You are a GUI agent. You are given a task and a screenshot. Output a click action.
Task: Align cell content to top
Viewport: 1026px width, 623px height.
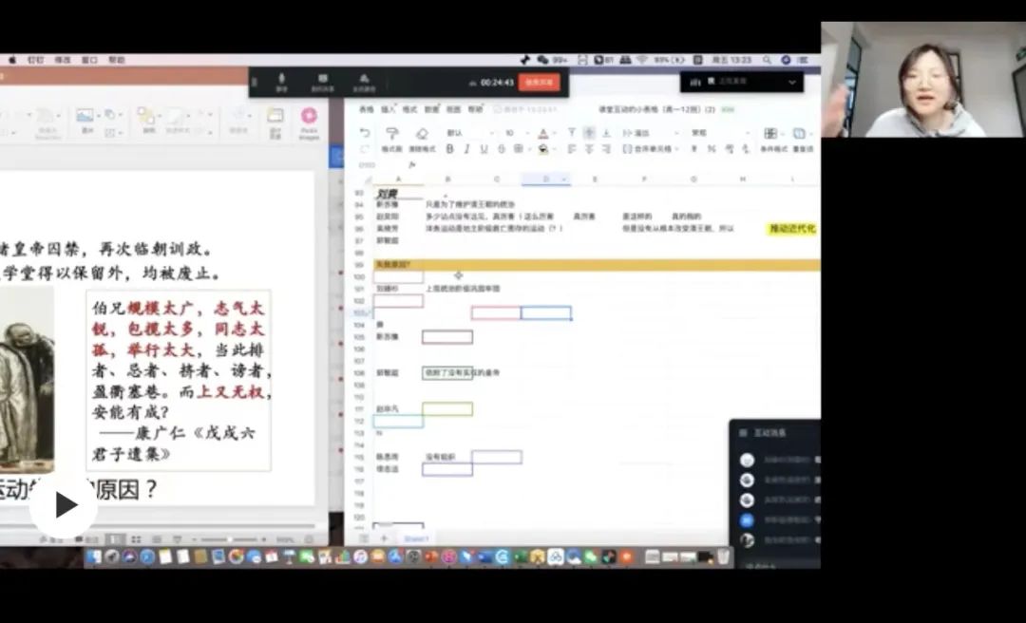(x=572, y=134)
